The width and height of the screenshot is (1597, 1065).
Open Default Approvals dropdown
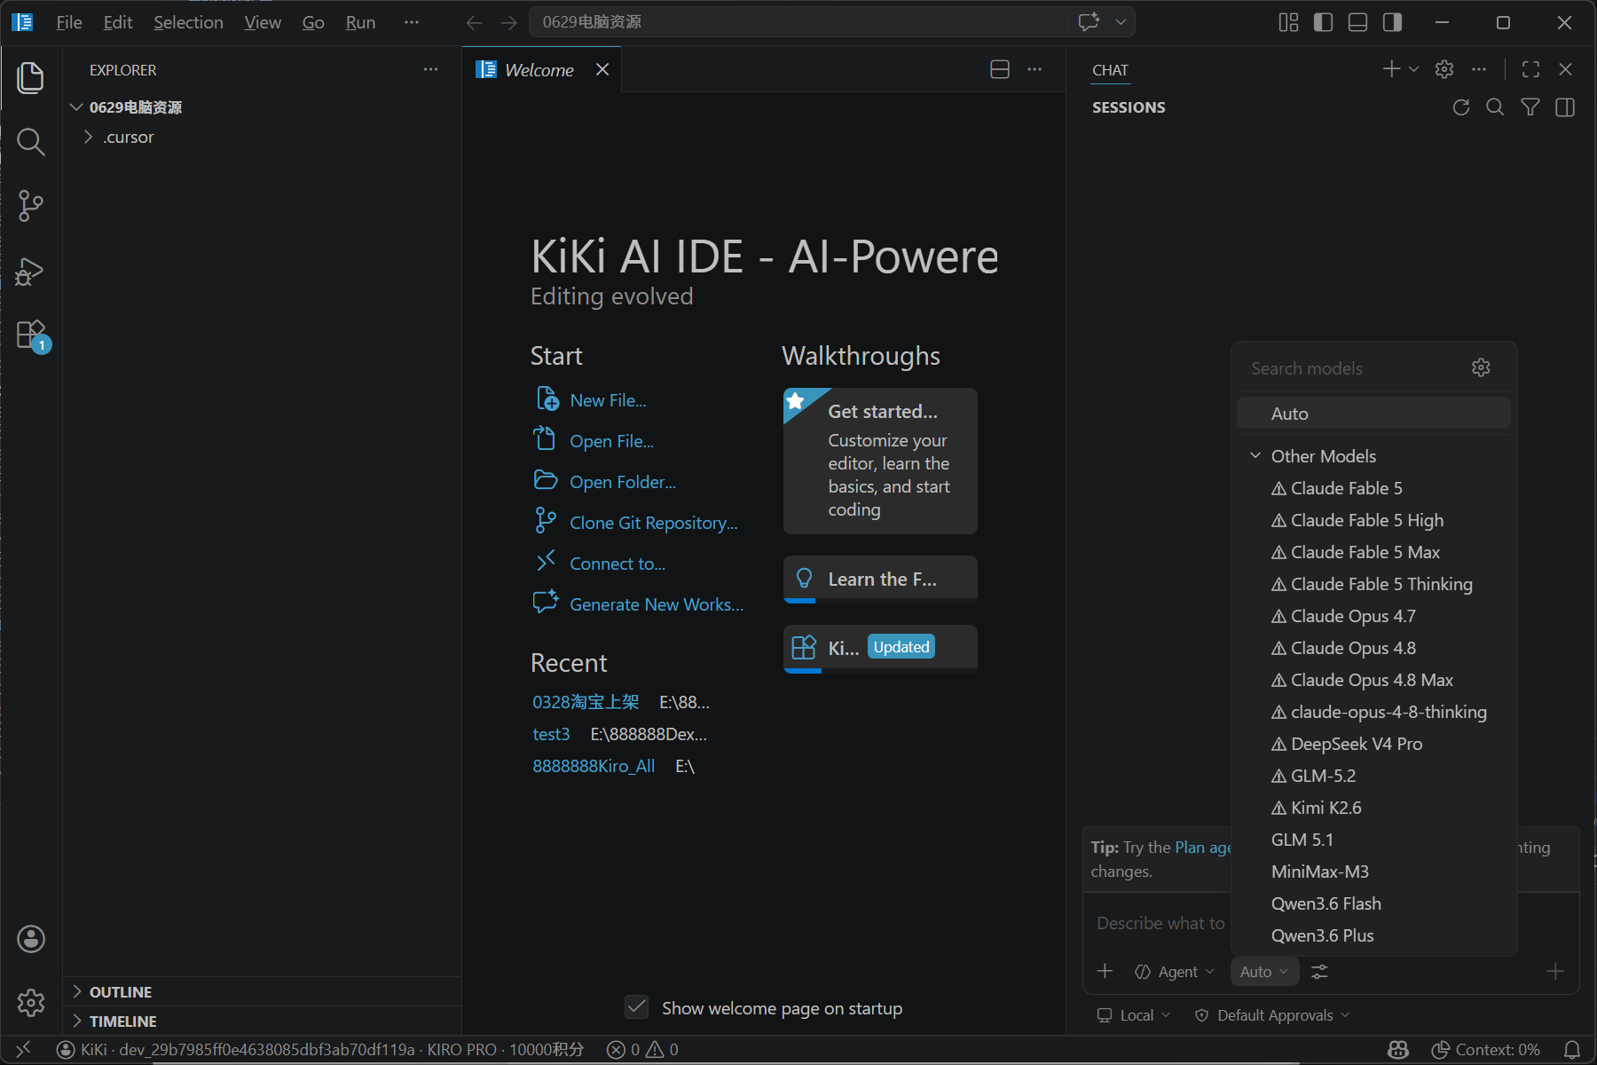(x=1272, y=1015)
